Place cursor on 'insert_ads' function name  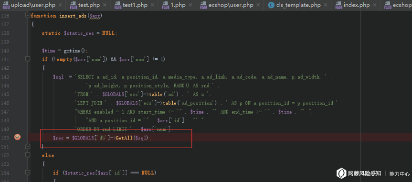(x=73, y=16)
